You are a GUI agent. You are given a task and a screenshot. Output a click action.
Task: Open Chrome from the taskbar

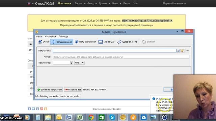point(91,117)
